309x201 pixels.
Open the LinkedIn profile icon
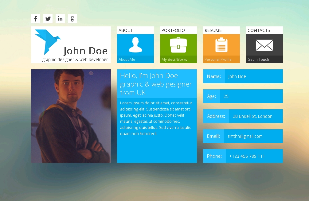pyautogui.click(x=60, y=19)
